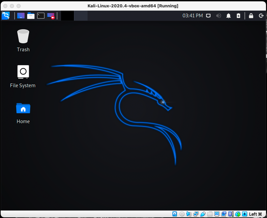Click the VirtualBox hard disk activity indicator
This screenshot has width=267, height=218.
175,214
